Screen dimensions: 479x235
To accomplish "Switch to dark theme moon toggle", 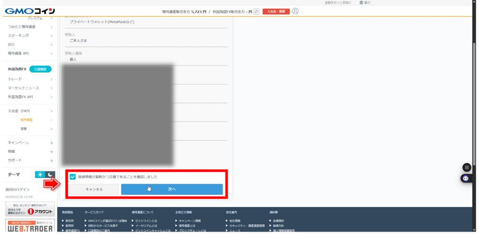I will (x=50, y=174).
